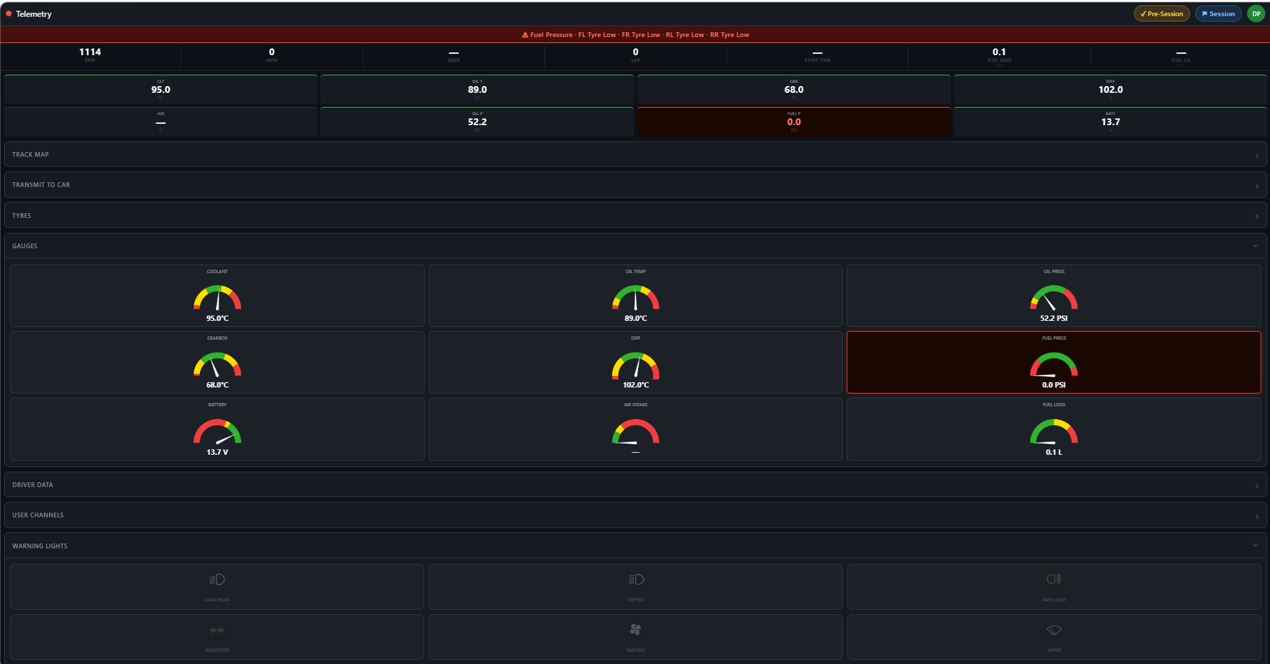1270x664 pixels.
Task: Click the BATT 13.7 tile
Action: coord(1110,122)
